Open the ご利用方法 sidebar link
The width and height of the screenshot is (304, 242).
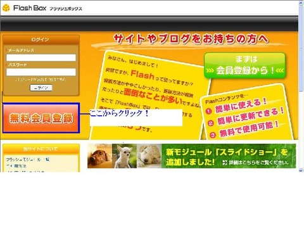pyautogui.click(x=16, y=166)
